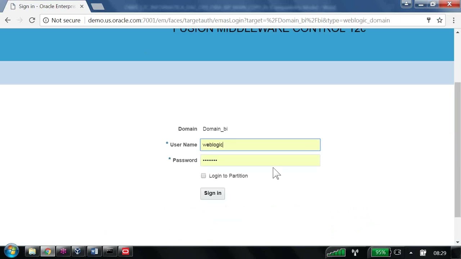Click the page vertical scrollbar thumb

[457, 149]
